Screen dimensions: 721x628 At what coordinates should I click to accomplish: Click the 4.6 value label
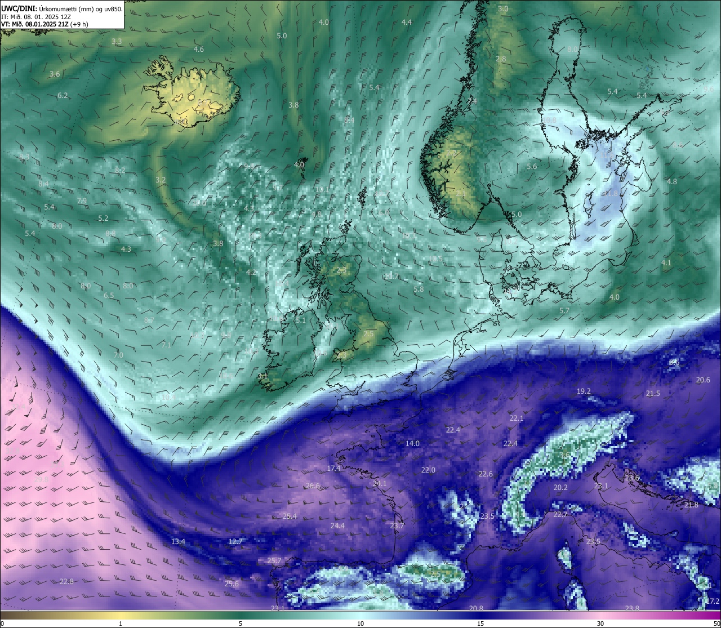click(199, 49)
